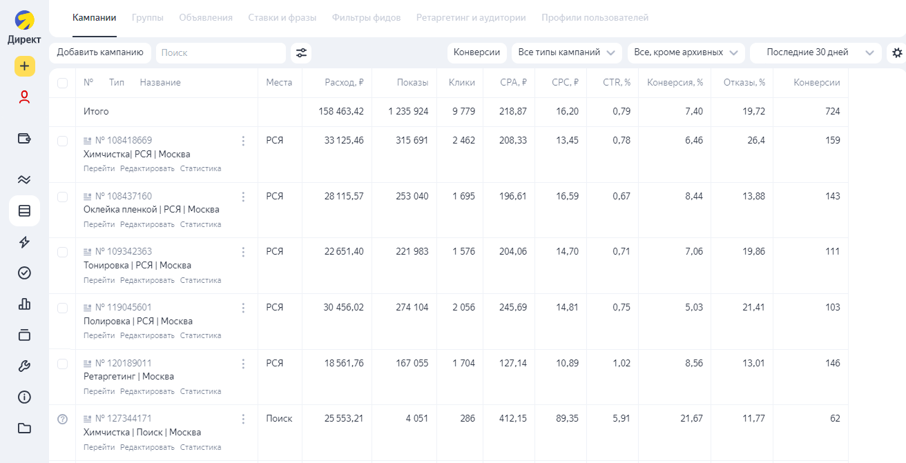Go to Ретаргетинг и аудитории tab

[470, 18]
